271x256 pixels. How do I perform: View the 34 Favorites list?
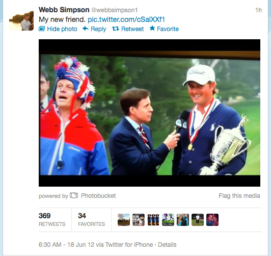pyautogui.click(x=91, y=220)
